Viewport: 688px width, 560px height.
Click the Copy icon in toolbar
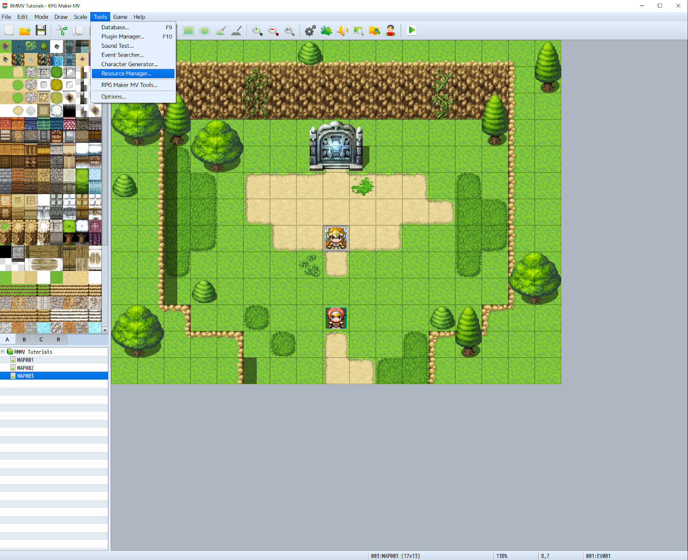point(78,31)
